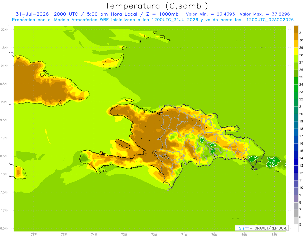
Task: Select the legend swatch between 12 and 13
Action: [x=296, y=169]
